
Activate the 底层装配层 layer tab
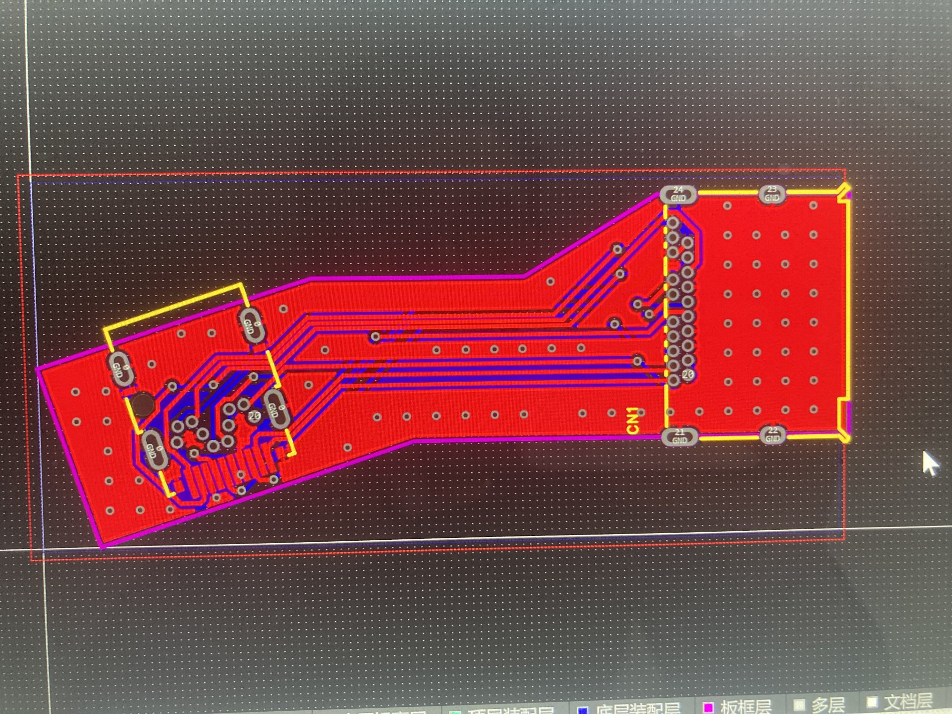click(638, 709)
